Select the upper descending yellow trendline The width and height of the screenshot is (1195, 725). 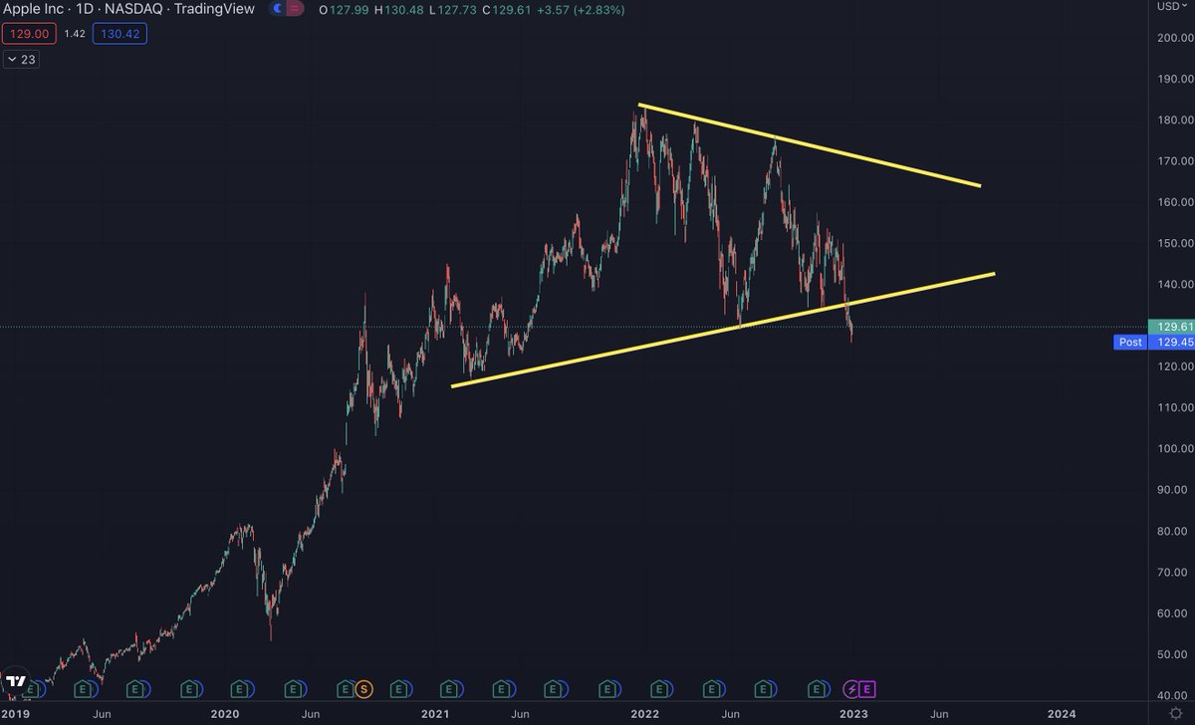click(809, 144)
